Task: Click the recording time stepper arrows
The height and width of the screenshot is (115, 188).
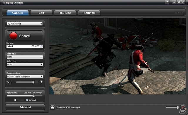Action: click(x=41, y=46)
